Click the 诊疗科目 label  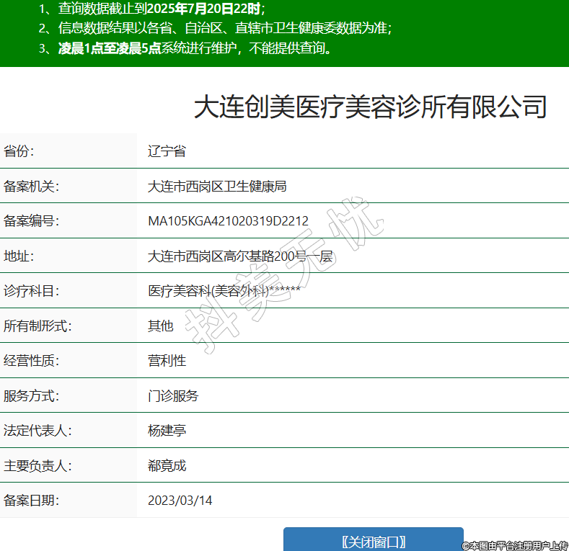pyautogui.click(x=31, y=291)
